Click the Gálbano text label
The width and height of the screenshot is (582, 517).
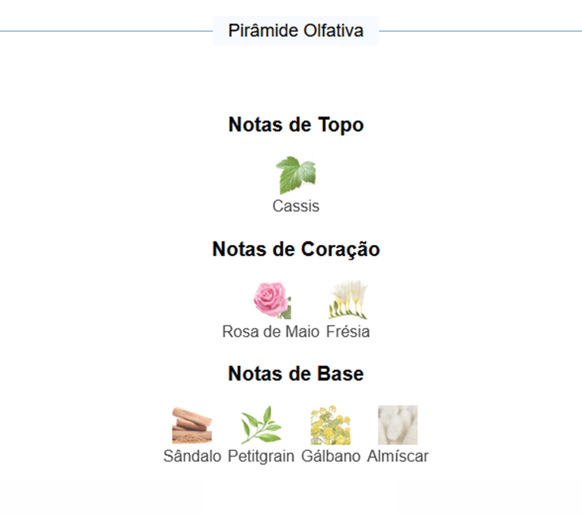click(x=331, y=456)
